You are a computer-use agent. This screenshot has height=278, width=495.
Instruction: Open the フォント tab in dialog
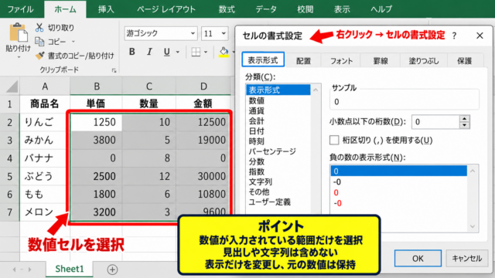[x=341, y=60]
